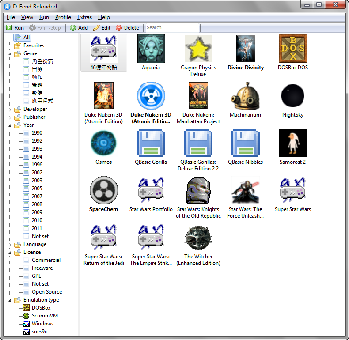349x340 pixels.
Task: Select the SpaceChem icon
Action: pyautogui.click(x=104, y=190)
